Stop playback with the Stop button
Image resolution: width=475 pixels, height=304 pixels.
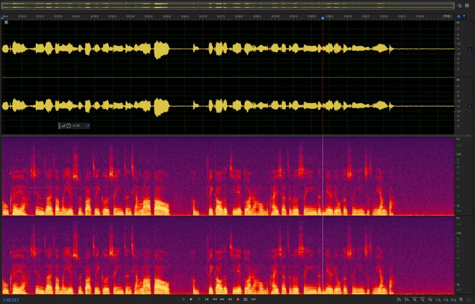183,300
